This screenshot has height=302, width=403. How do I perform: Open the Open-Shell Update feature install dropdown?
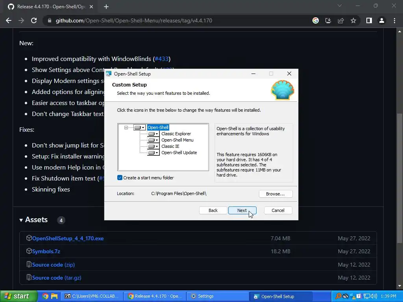[153, 153]
